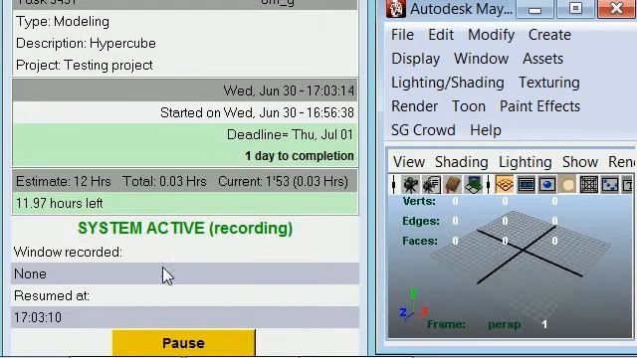Click the Frame: label in viewport
637x358 pixels.
[446, 324]
